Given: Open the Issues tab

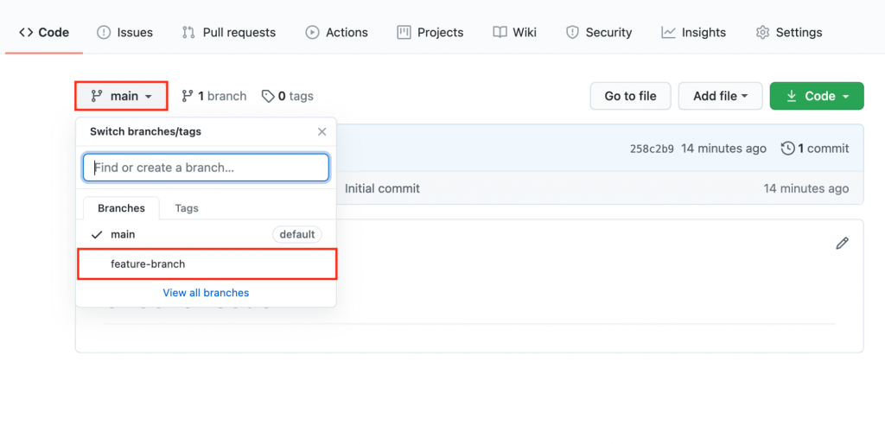Looking at the screenshot, I should tap(125, 32).
